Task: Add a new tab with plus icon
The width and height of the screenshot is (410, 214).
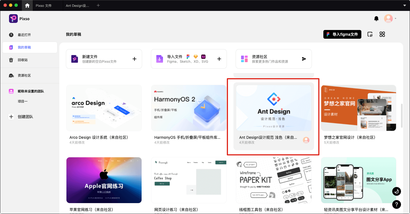Action: (98, 5)
